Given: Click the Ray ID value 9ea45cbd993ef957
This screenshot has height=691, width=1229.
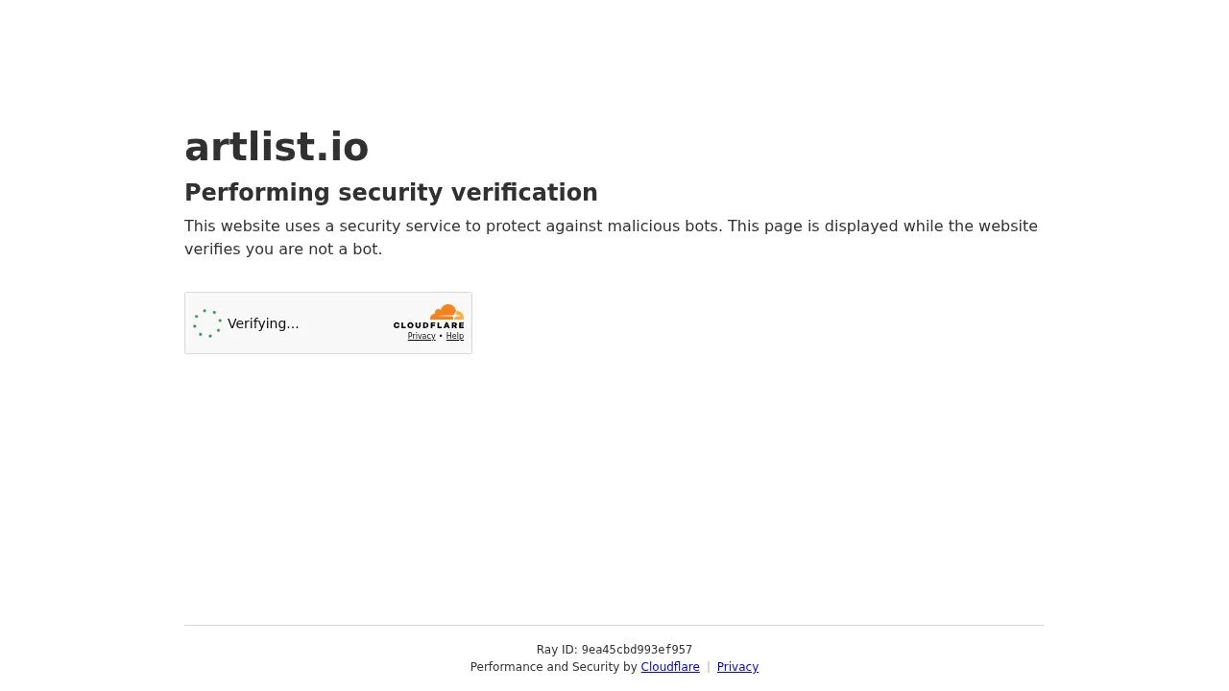Looking at the screenshot, I should pyautogui.click(x=637, y=650).
